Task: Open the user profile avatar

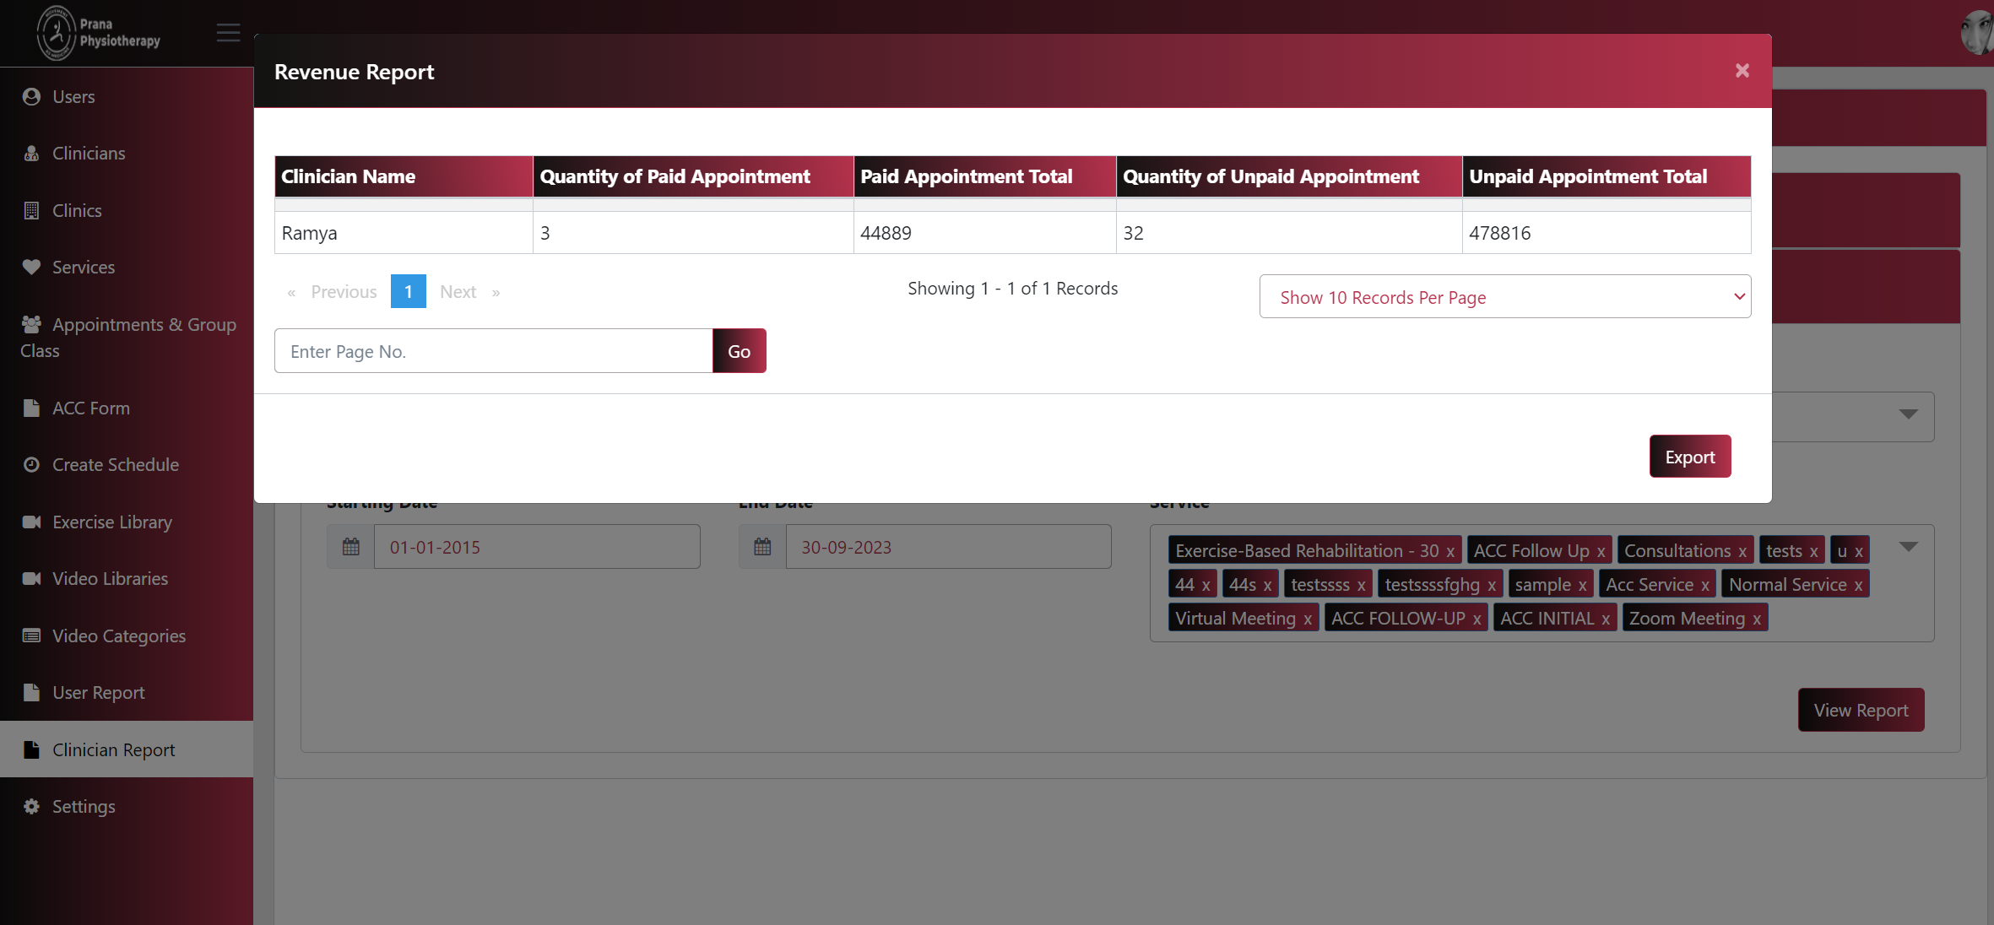Action: [1977, 33]
